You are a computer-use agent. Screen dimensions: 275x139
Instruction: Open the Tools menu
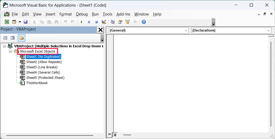[x=108, y=14]
